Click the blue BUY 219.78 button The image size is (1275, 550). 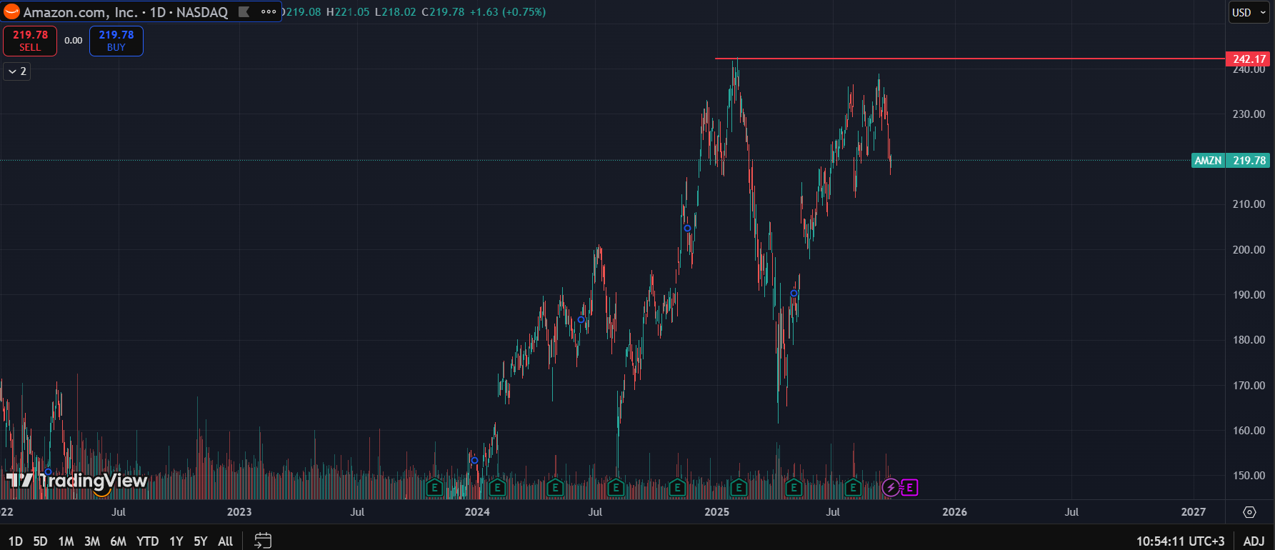click(x=116, y=41)
